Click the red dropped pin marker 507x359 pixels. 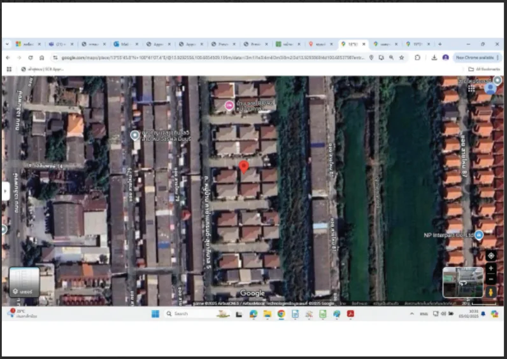tap(244, 166)
